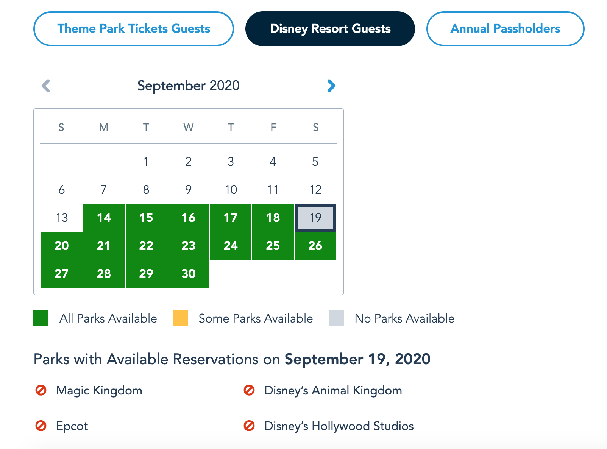The height and width of the screenshot is (449, 607).
Task: Pick September 26 on the calendar
Action: coord(315,246)
